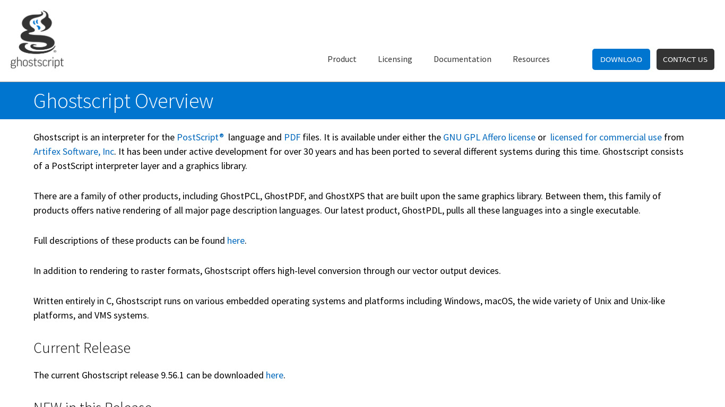This screenshot has height=407, width=725.
Task: Open the licensed for commercial use link
Action: 606,137
